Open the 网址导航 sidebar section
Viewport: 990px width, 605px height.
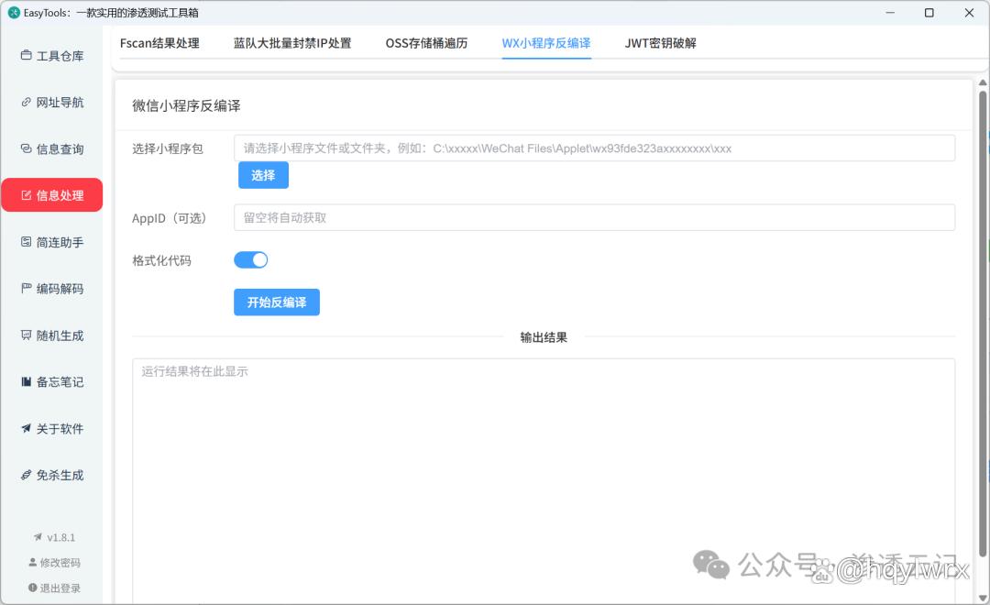(51, 103)
